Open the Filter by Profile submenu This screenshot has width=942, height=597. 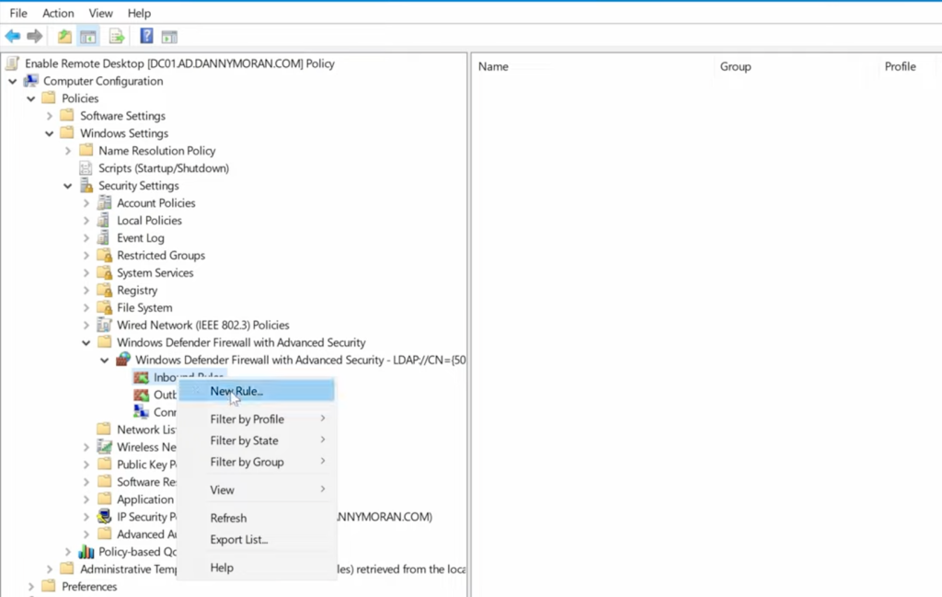coord(248,419)
